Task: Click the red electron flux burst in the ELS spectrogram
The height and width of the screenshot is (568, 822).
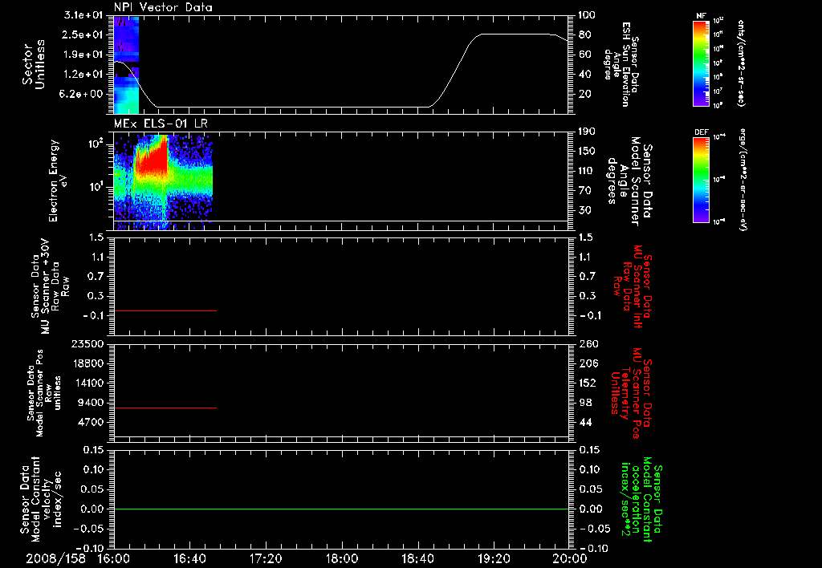Action: pyautogui.click(x=151, y=160)
